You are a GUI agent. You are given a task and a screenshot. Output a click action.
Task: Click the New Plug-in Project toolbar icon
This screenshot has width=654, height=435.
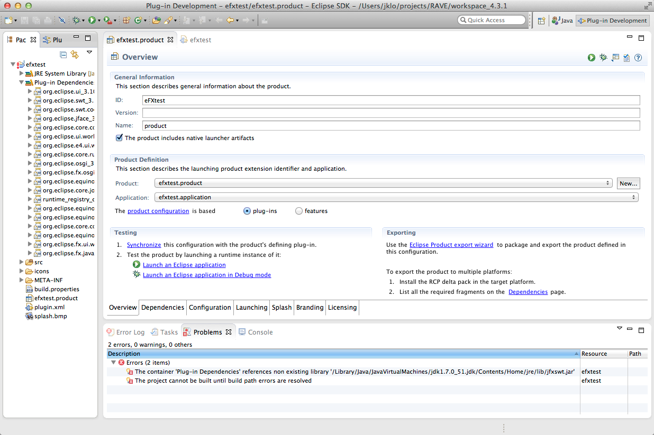[126, 20]
